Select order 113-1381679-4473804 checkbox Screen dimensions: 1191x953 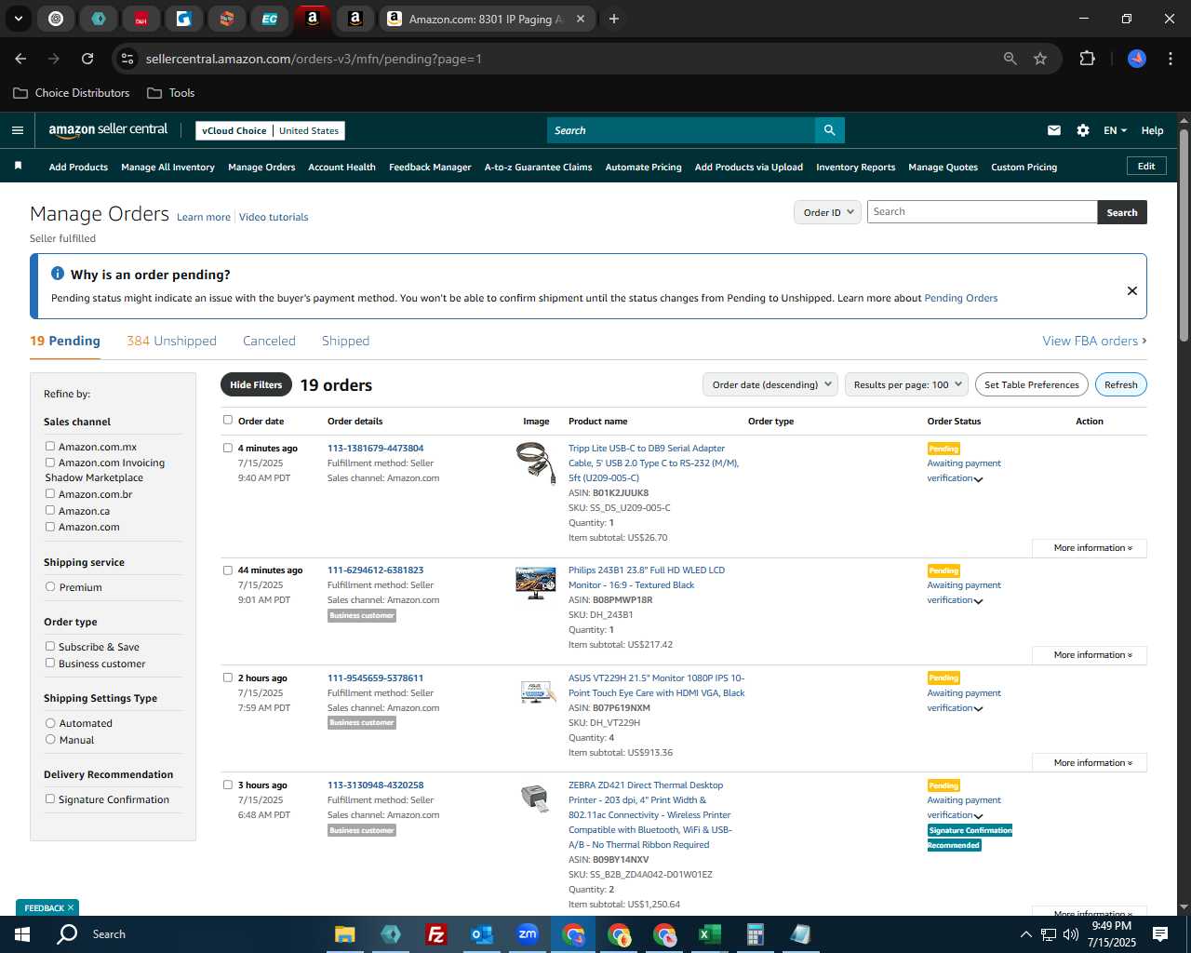[x=228, y=448]
